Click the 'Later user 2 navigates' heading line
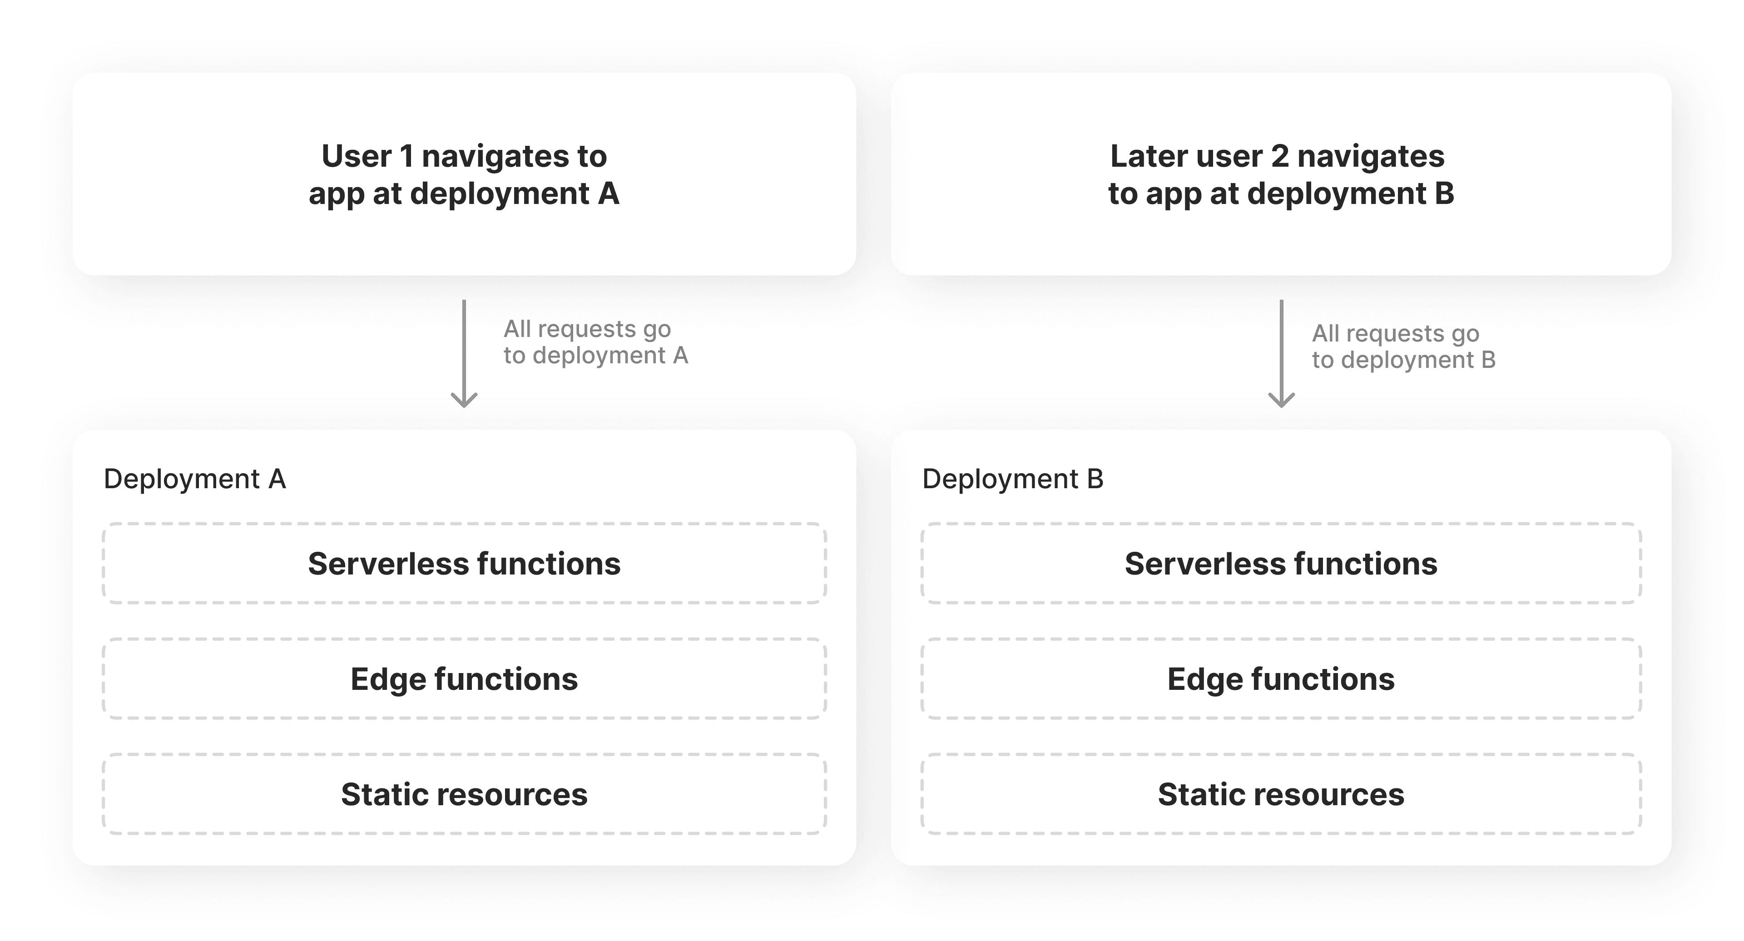Image resolution: width=1744 pixels, height=941 pixels. [1278, 156]
